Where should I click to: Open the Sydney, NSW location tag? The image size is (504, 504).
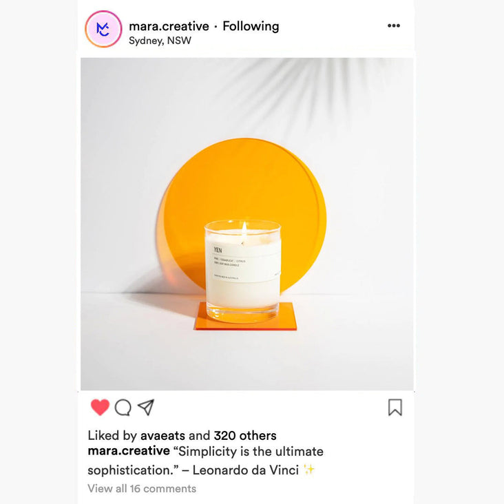(x=160, y=41)
